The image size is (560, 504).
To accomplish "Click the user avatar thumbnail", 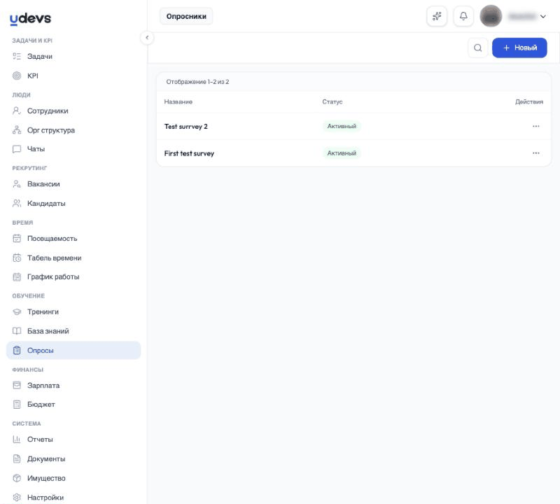I will pyautogui.click(x=491, y=16).
